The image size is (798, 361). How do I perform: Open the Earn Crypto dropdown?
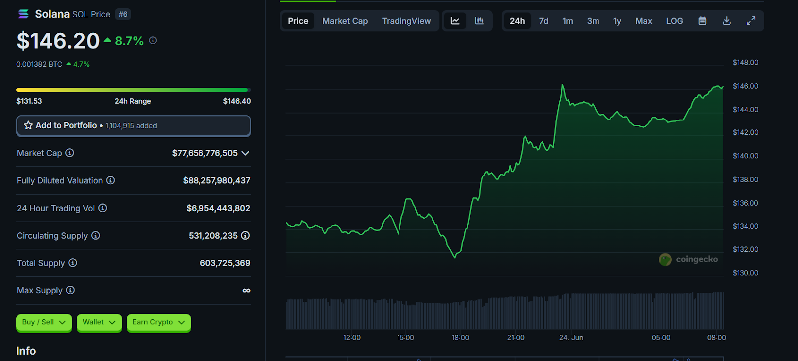[x=158, y=322]
